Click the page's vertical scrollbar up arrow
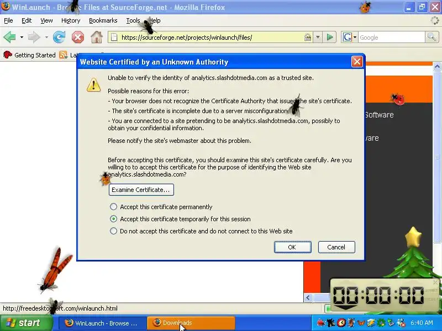The image size is (442, 331). 437,67
